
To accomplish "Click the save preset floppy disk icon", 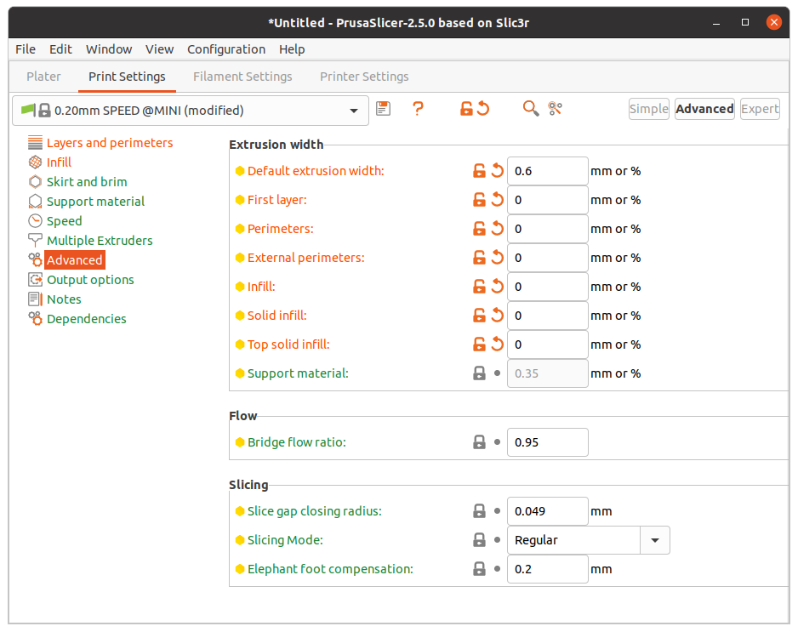I will pos(384,108).
